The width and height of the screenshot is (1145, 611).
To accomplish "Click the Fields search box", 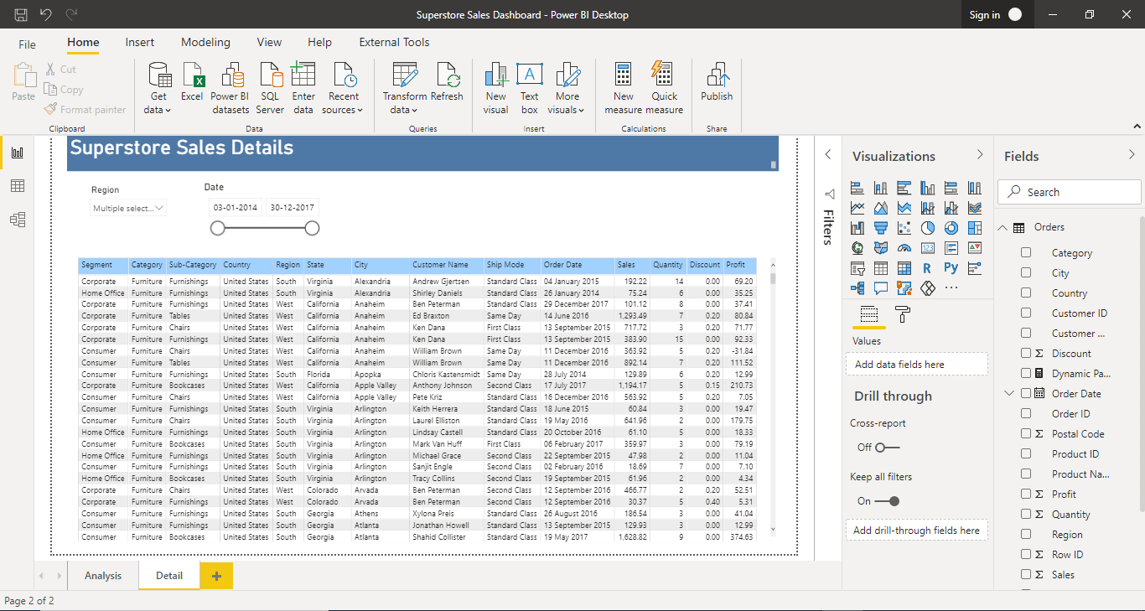I will [1070, 192].
